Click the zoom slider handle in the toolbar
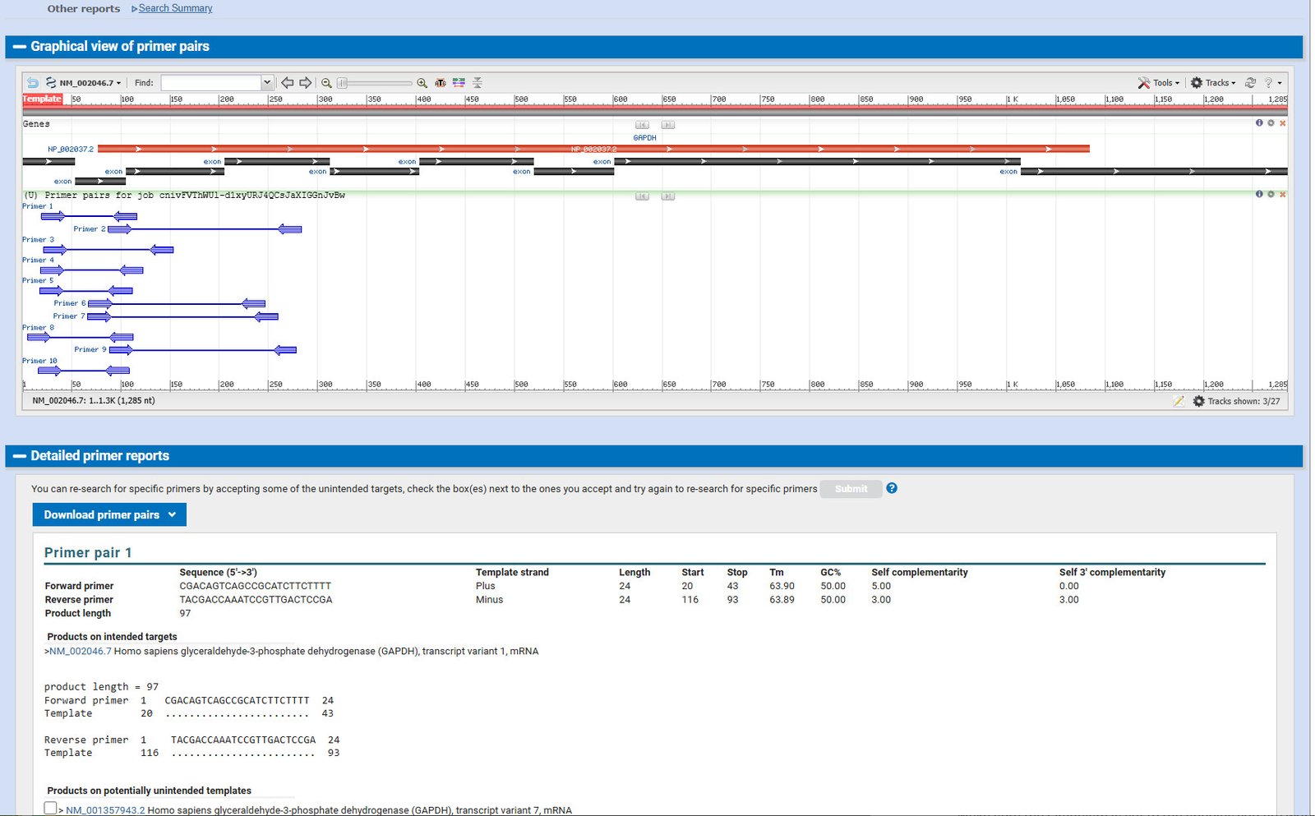Viewport: 1315px width, 816px height. pos(343,83)
